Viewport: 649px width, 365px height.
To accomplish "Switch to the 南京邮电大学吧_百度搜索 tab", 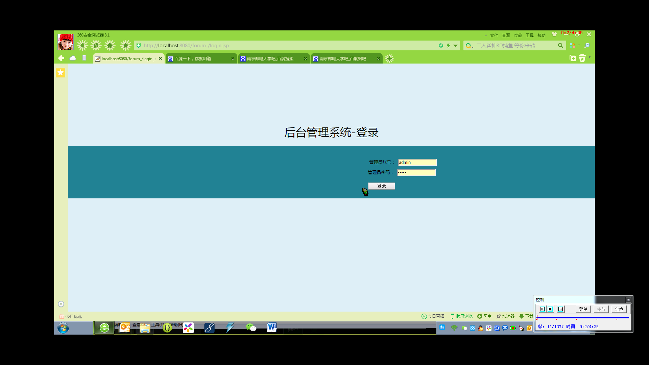I will tap(274, 58).
